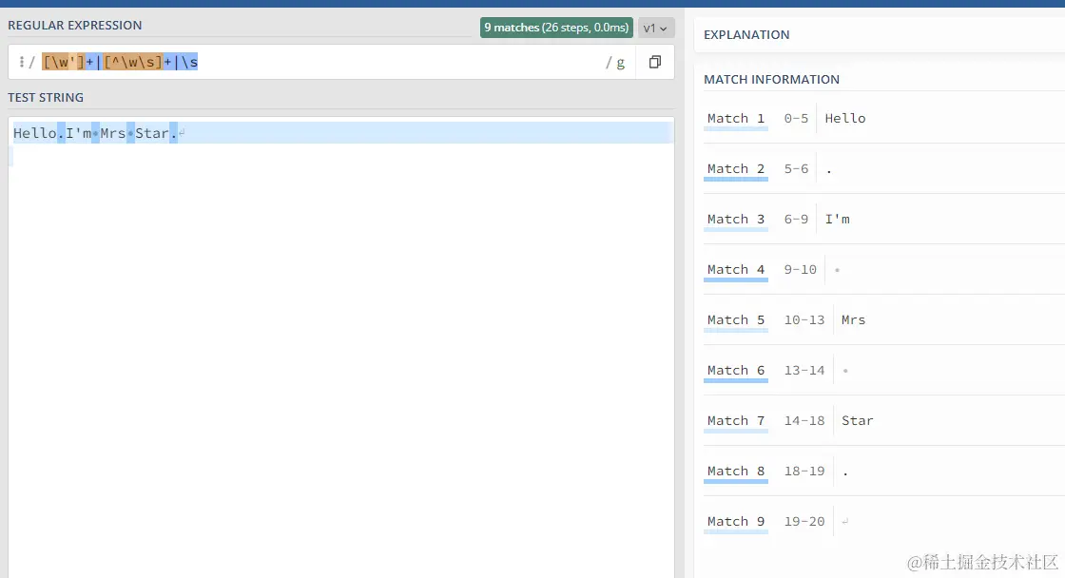Copy the regex with the clipboard icon
Image resolution: width=1065 pixels, height=578 pixels.
click(655, 63)
